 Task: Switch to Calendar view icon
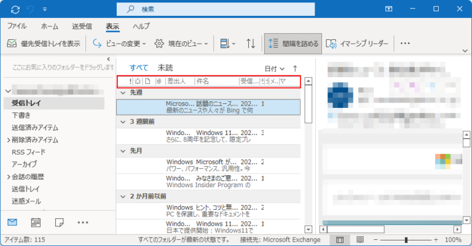[36, 222]
